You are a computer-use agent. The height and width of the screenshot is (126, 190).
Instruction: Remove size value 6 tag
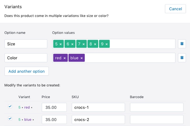[72, 44]
